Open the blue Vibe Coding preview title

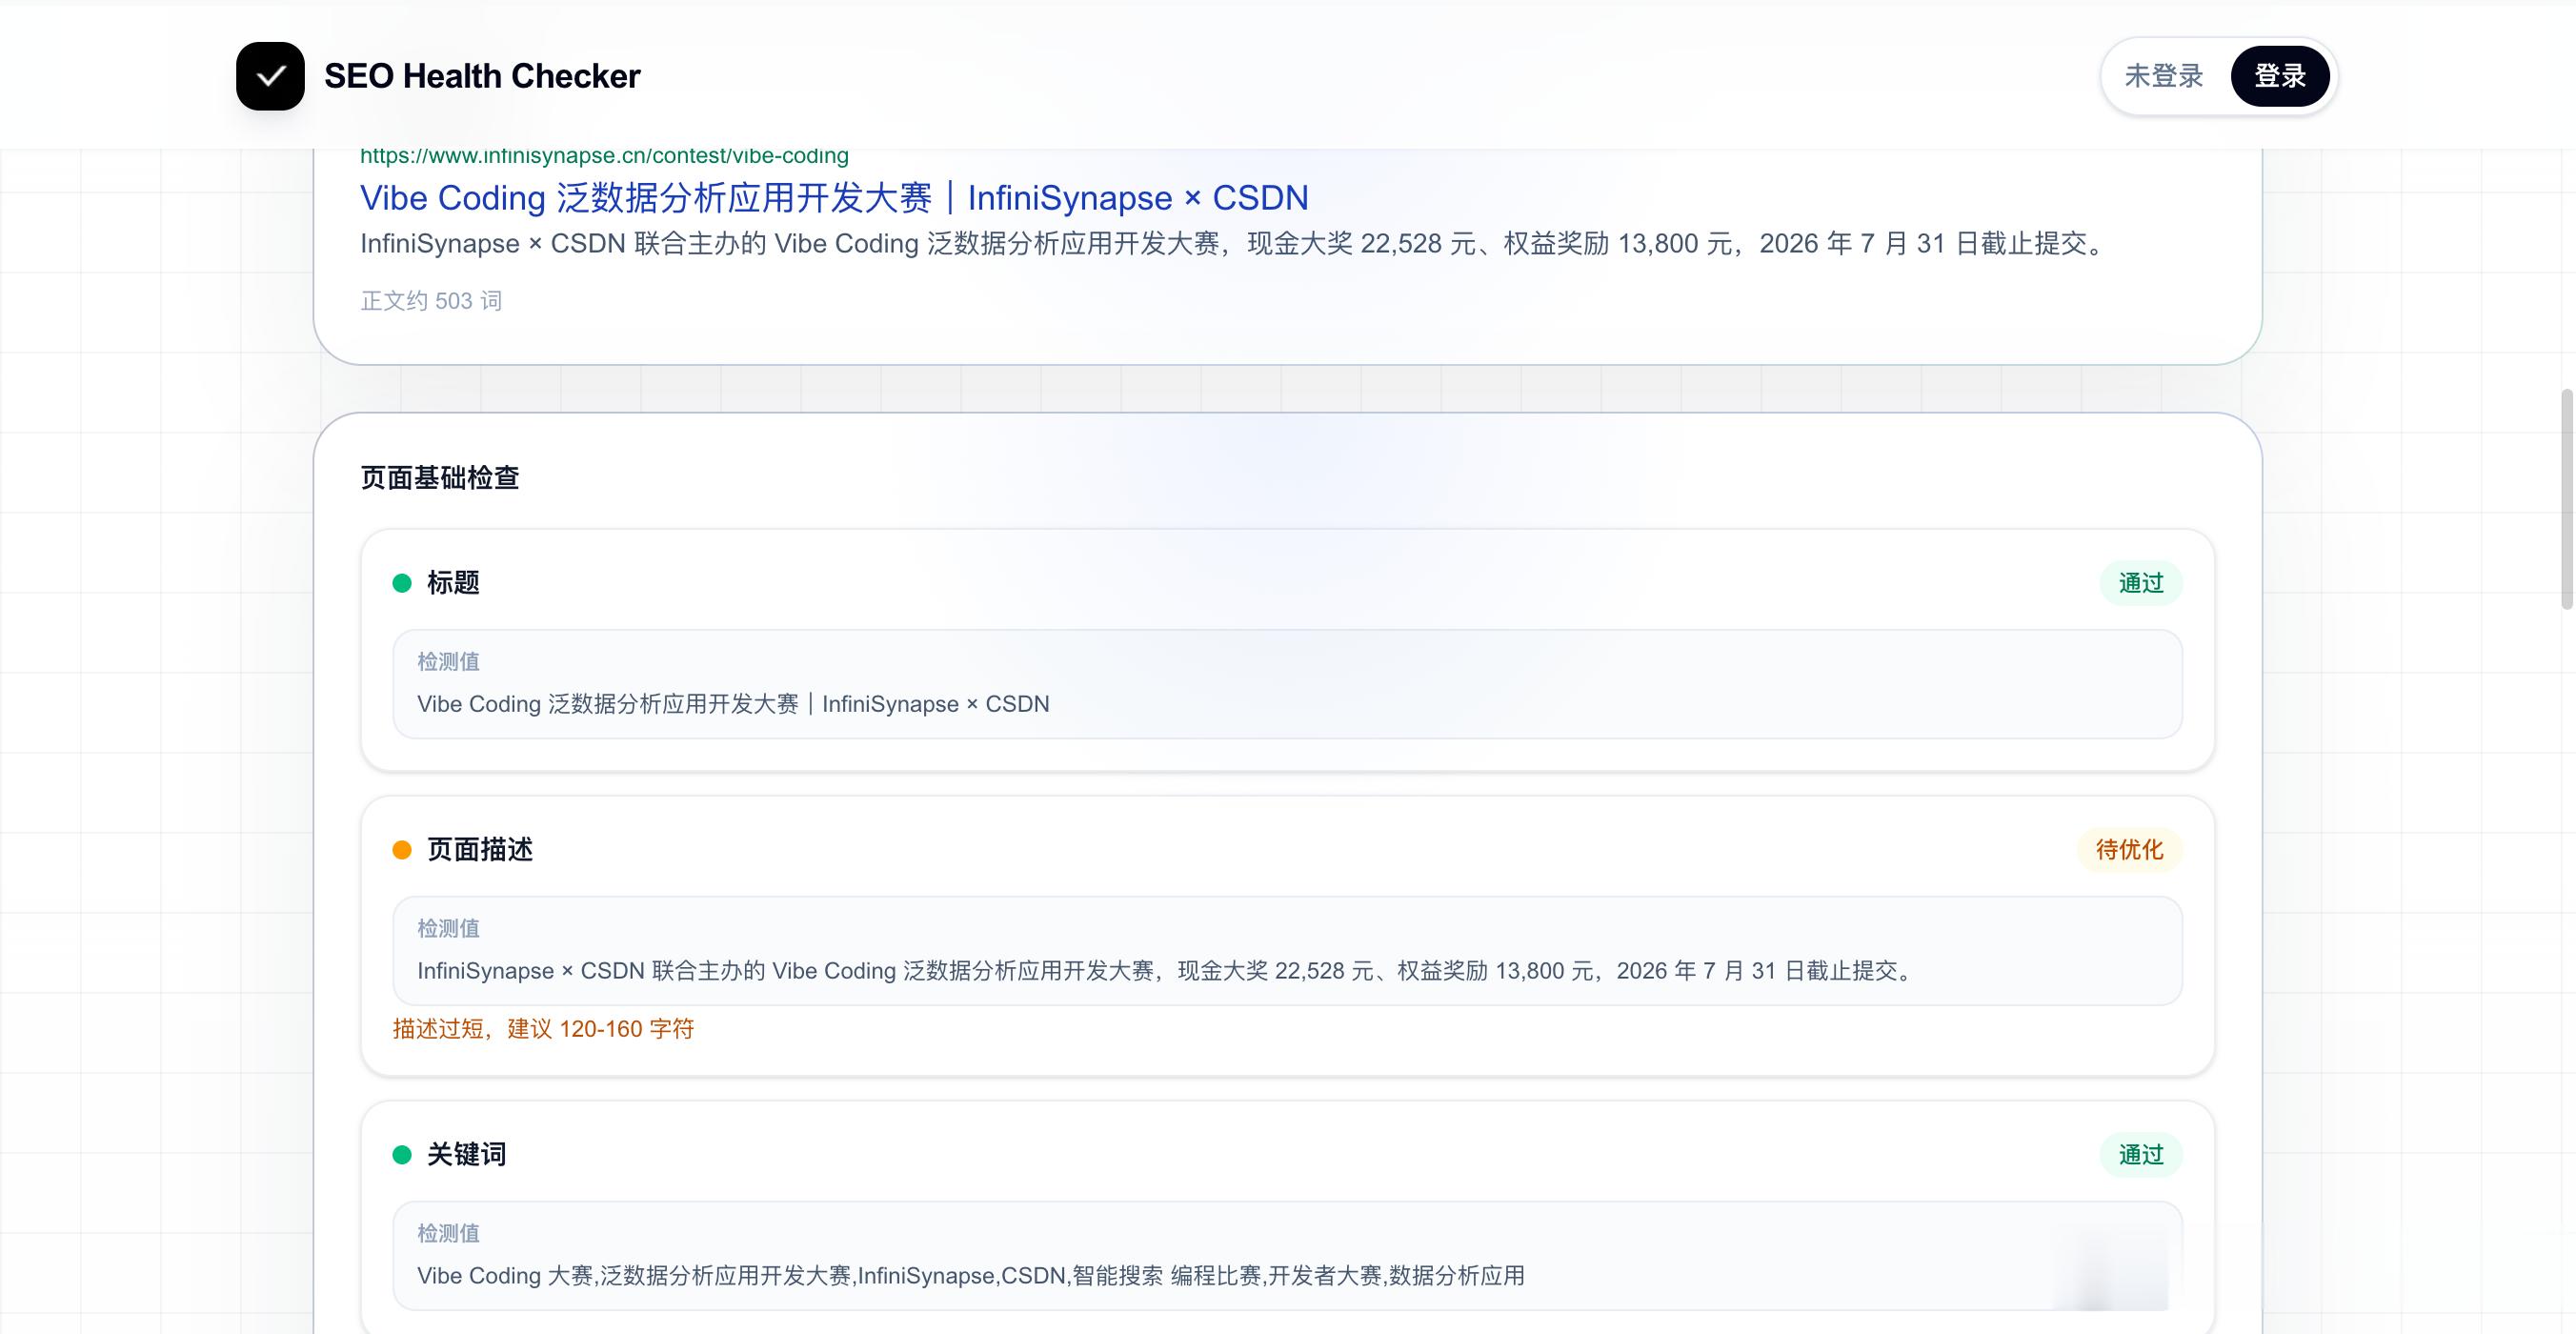(x=834, y=198)
